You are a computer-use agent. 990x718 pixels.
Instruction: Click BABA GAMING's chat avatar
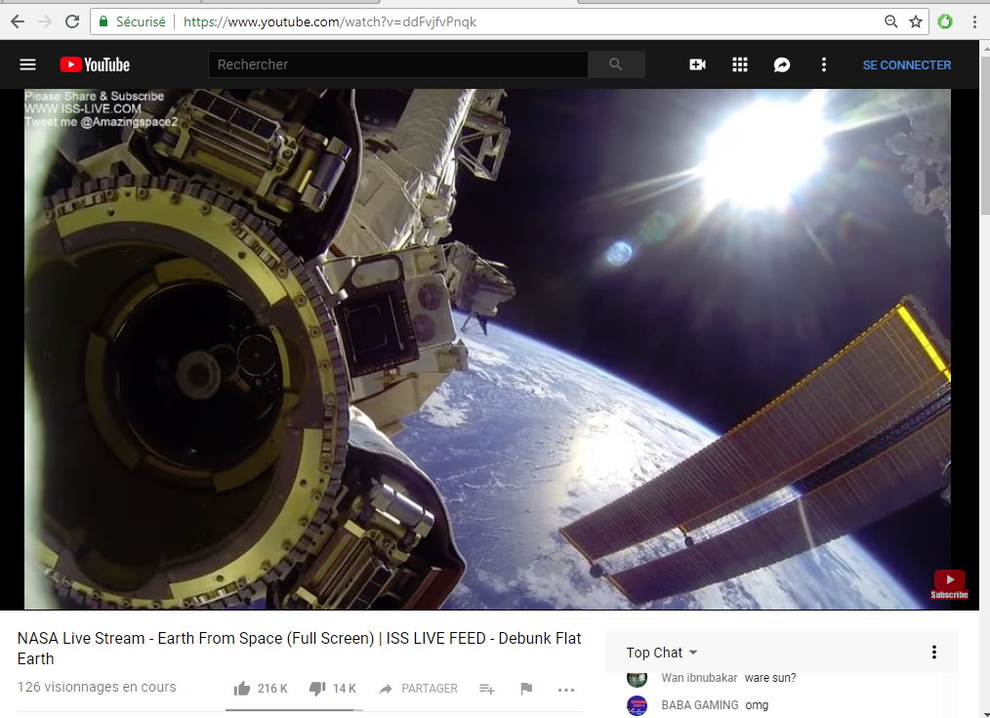pyautogui.click(x=638, y=705)
